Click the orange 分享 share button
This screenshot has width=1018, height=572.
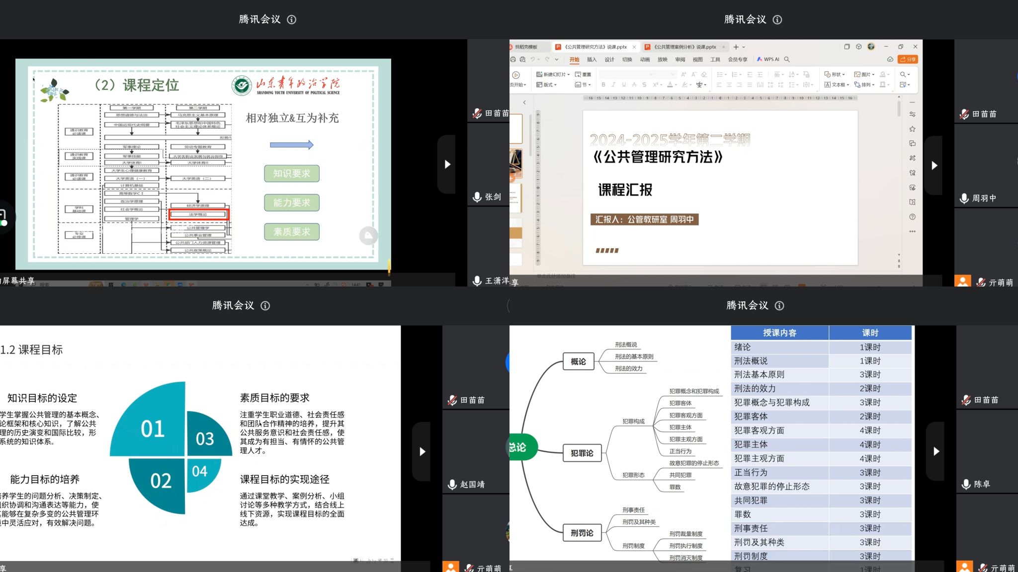908,60
